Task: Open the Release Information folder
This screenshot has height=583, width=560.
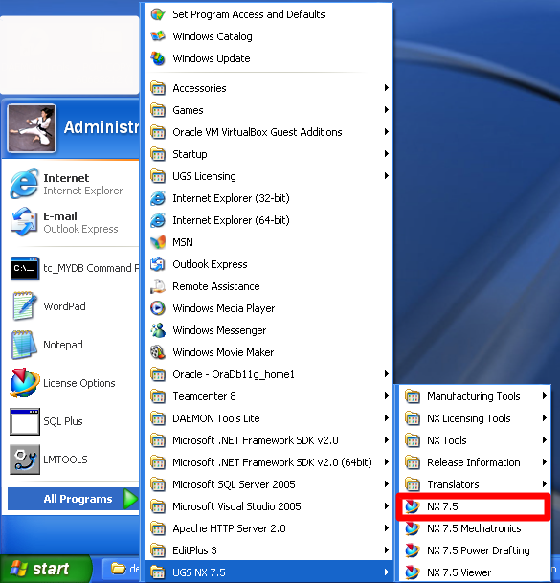Action: click(475, 462)
